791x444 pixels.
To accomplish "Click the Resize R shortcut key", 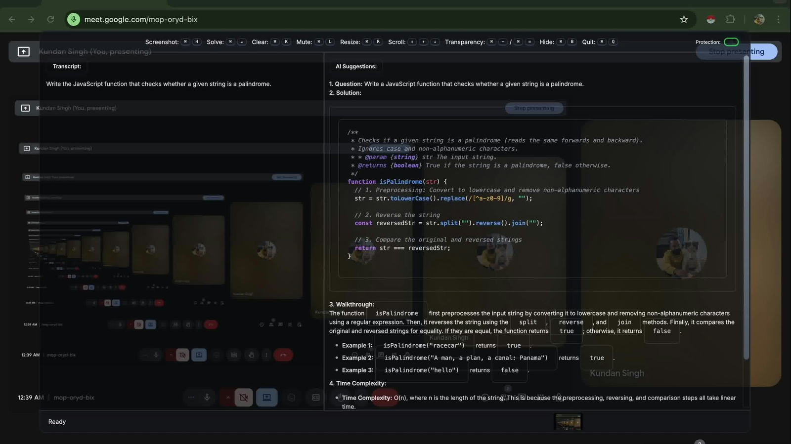I will tap(378, 42).
